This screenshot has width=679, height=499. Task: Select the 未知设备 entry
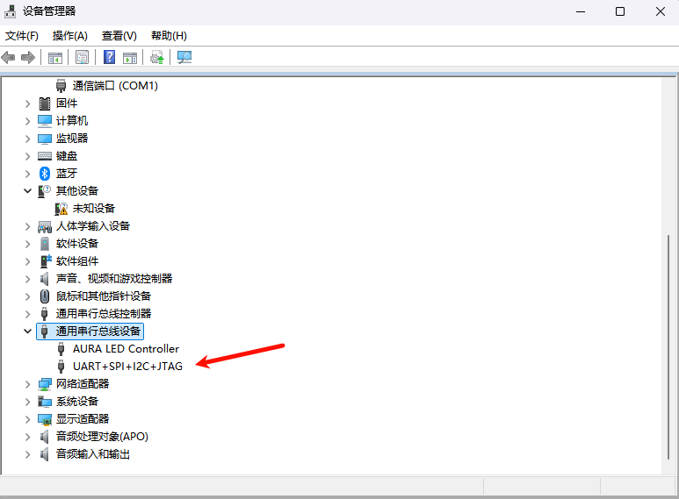tap(93, 209)
